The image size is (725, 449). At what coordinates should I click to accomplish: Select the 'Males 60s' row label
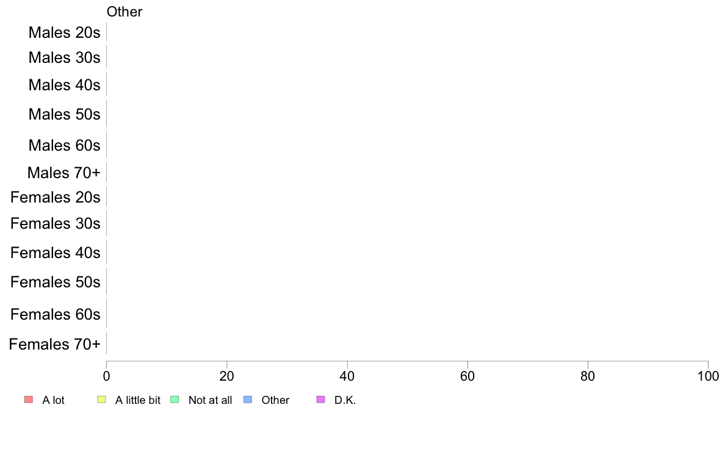click(64, 145)
